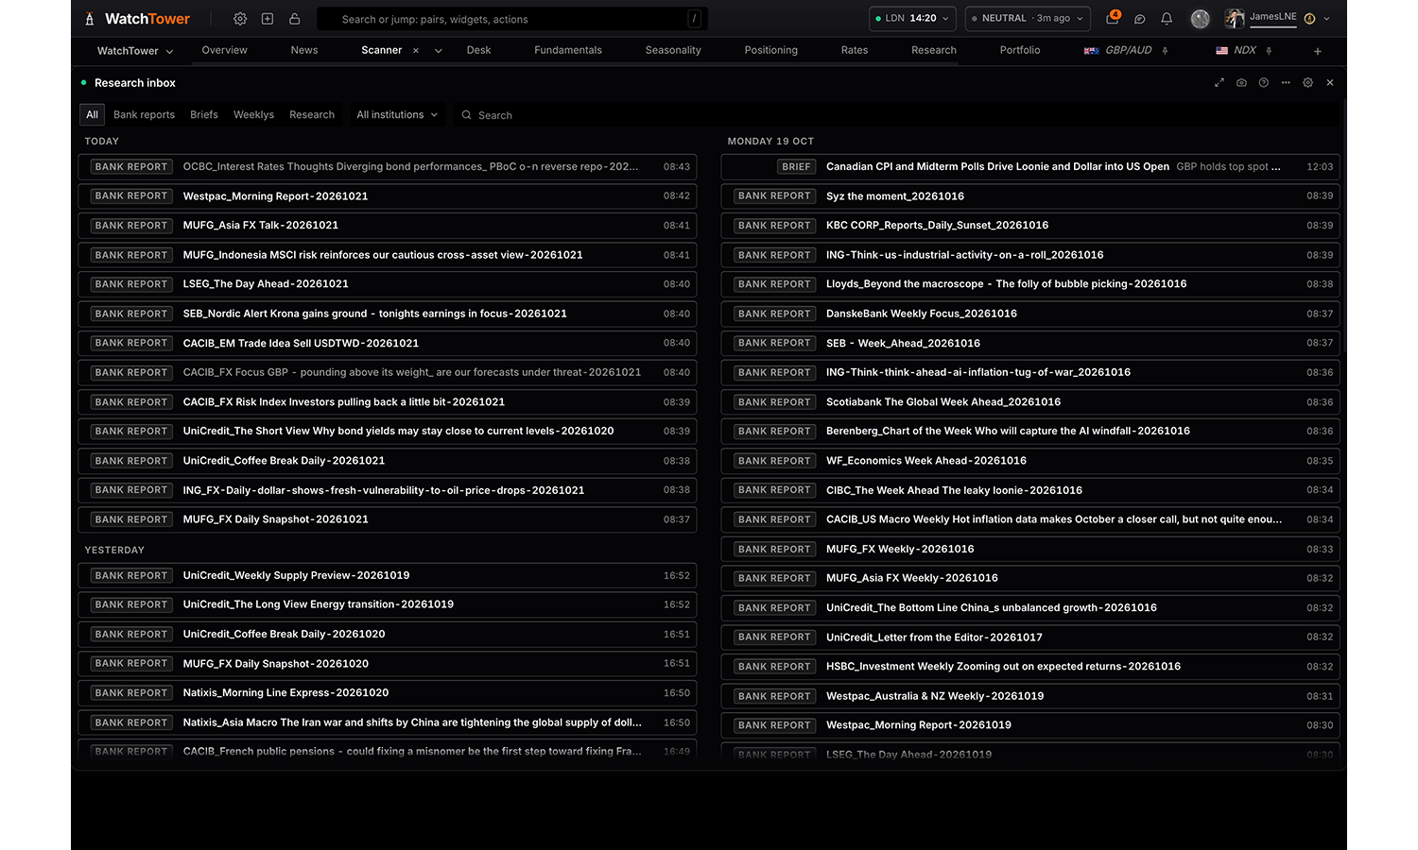Open Westpac_Morning Report-20261021
This screenshot has width=1418, height=850.
[388, 196]
